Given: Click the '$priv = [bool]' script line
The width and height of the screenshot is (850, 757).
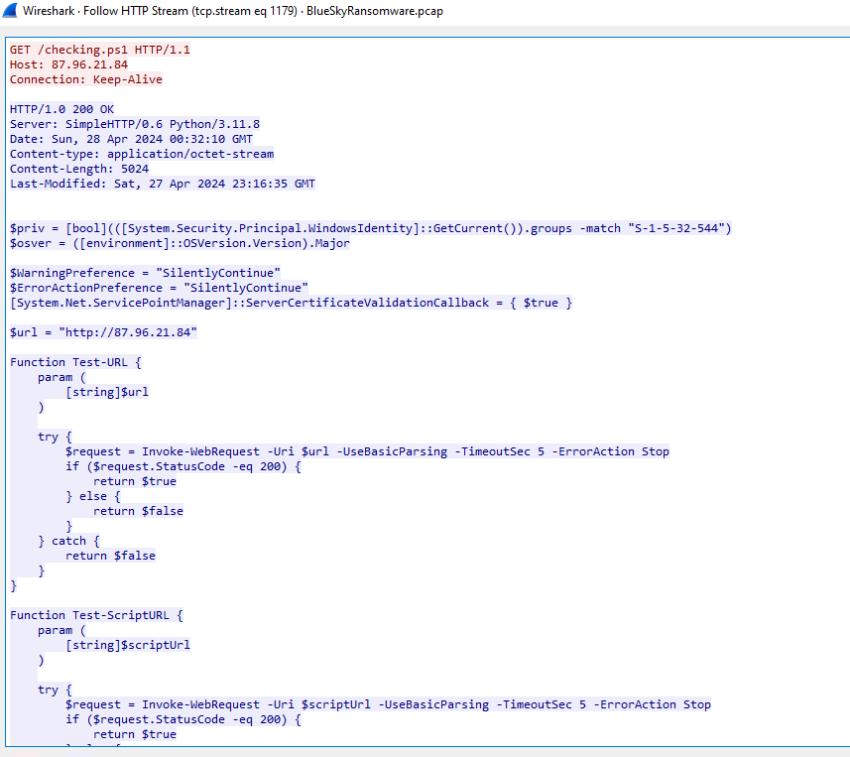Looking at the screenshot, I should tap(371, 228).
